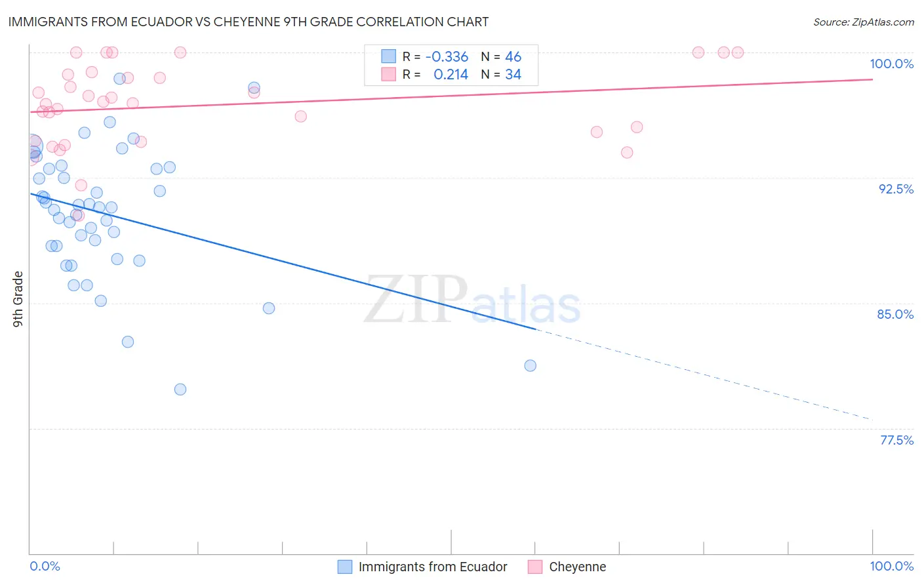
Task: Click the blue data point near 81% far right
Action: click(531, 365)
